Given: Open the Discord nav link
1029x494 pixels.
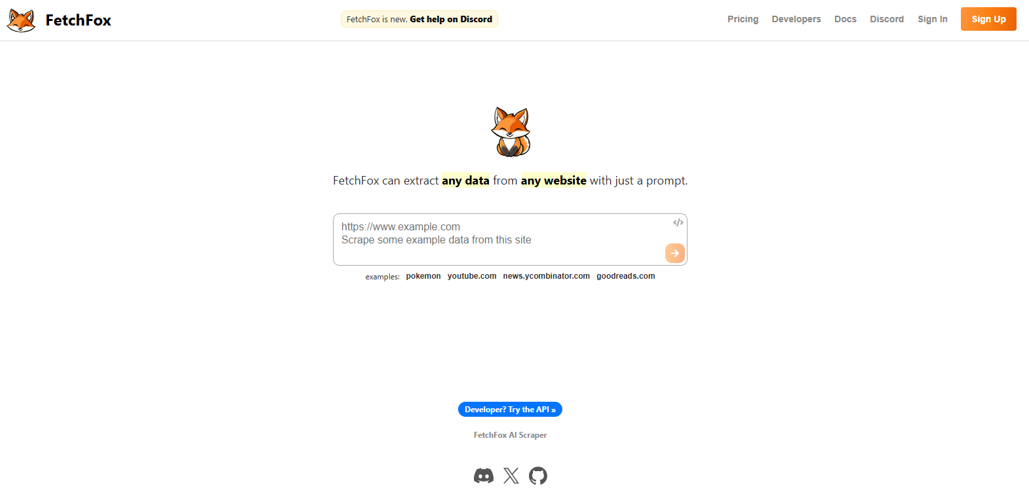Looking at the screenshot, I should (x=887, y=19).
